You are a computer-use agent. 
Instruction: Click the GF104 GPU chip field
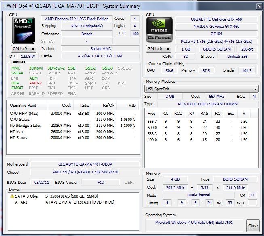(216, 34)
